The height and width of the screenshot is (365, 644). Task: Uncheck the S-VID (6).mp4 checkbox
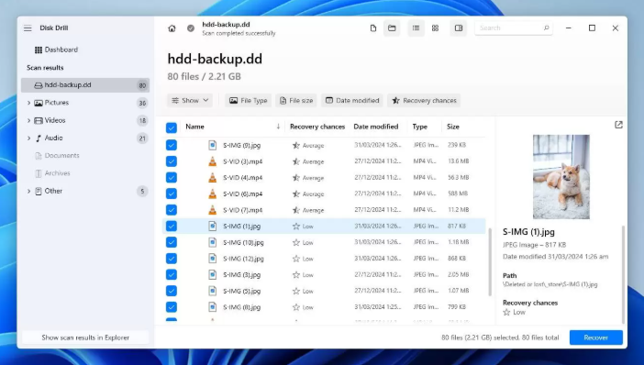coord(172,194)
